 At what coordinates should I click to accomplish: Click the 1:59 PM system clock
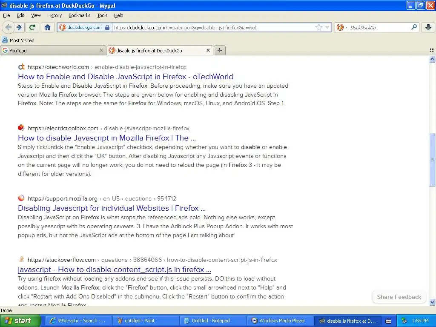pos(420,321)
